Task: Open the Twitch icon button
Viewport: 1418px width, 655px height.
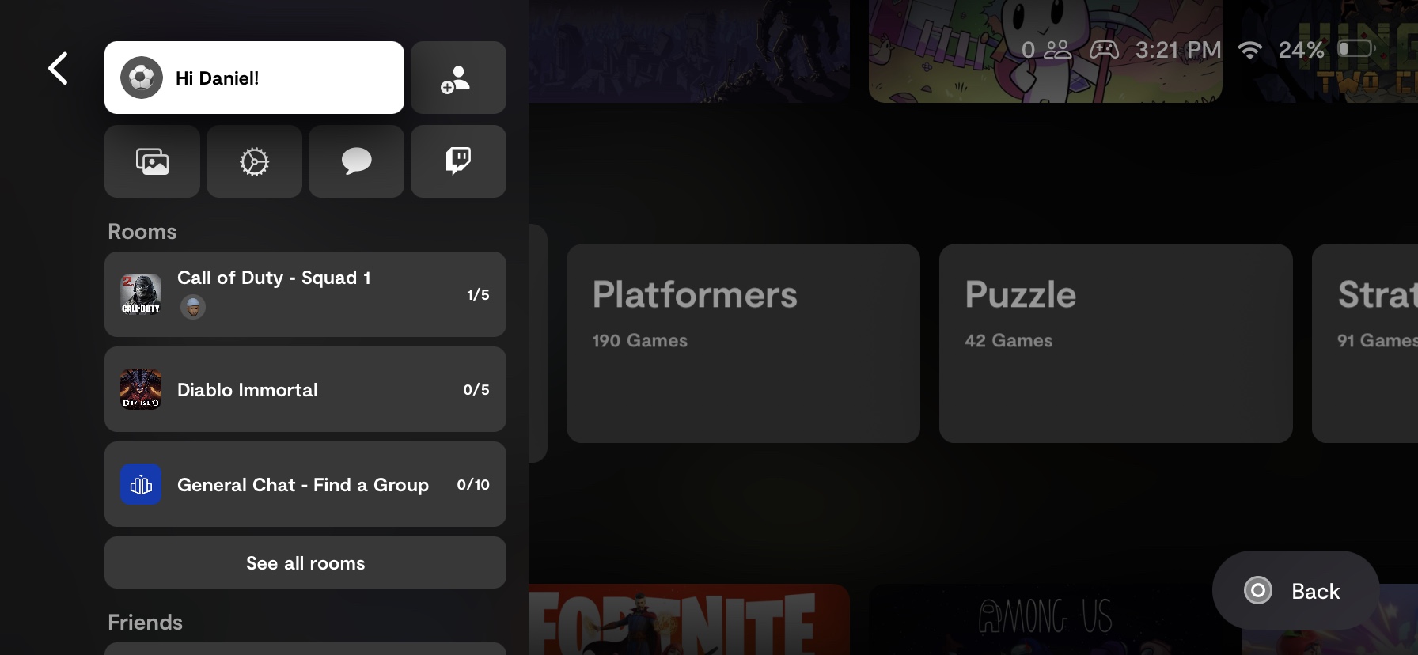Action: (x=458, y=161)
